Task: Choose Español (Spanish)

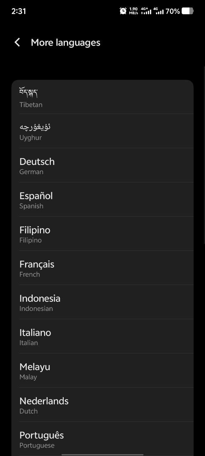Action: click(102, 199)
